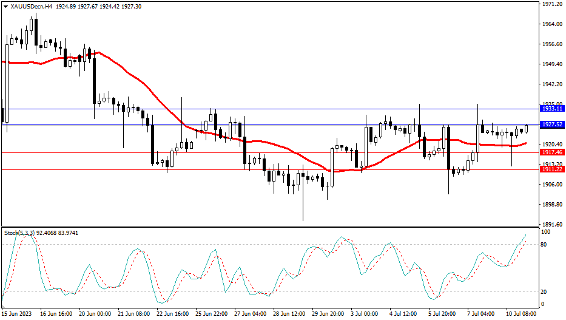The width and height of the screenshot is (566, 320).
Task: Click the 1898.80 price axis label
Action: click(552, 205)
